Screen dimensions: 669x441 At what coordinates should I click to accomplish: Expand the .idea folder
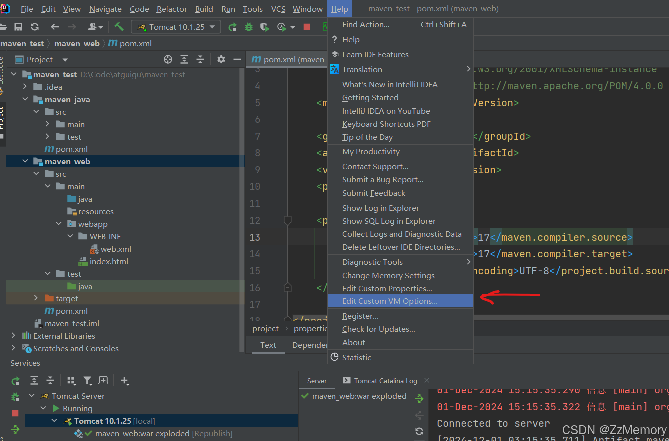(25, 87)
